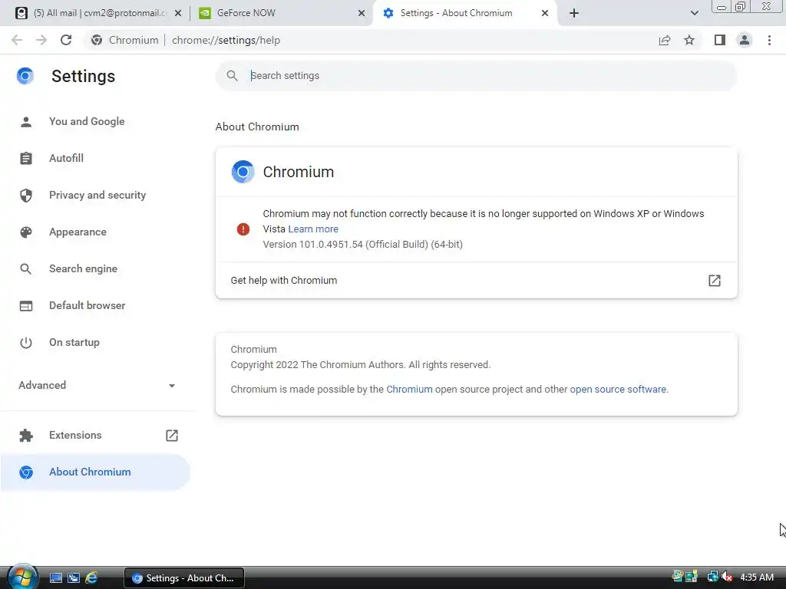The width and height of the screenshot is (786, 589).
Task: Click the Chromium logo in About card
Action: click(243, 172)
